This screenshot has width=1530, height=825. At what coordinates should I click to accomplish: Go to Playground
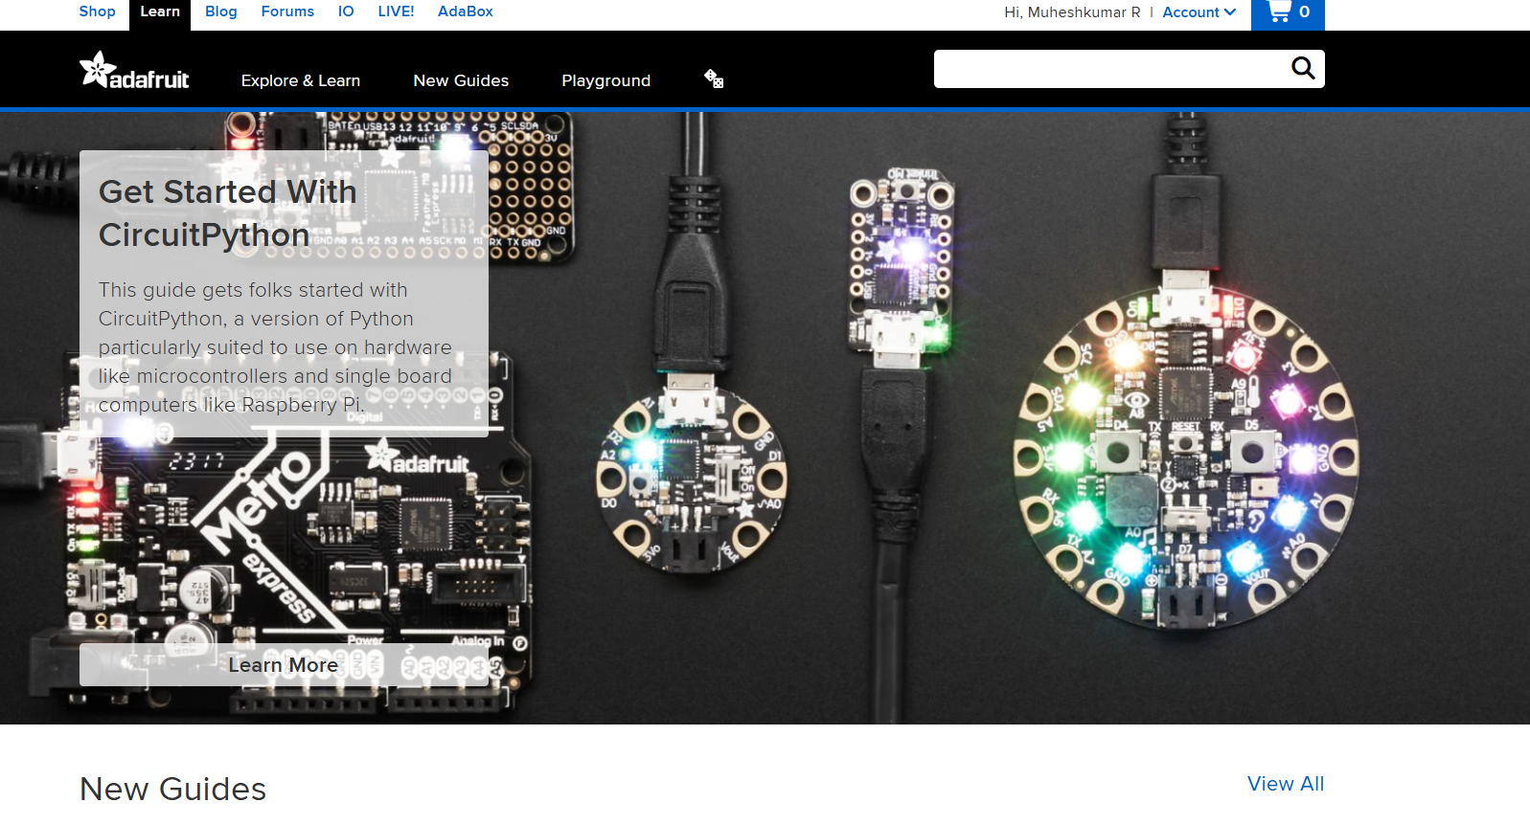(605, 80)
